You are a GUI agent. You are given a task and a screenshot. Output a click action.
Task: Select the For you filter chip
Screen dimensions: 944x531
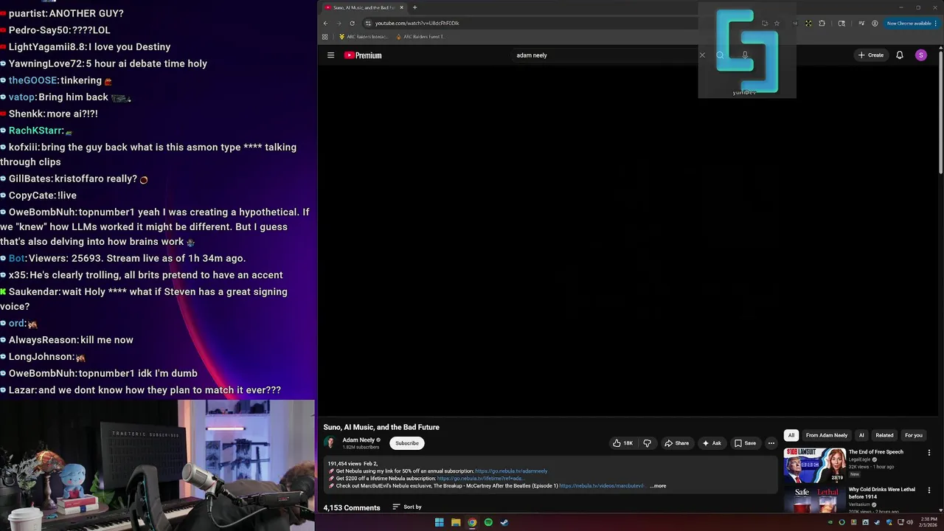tap(914, 435)
